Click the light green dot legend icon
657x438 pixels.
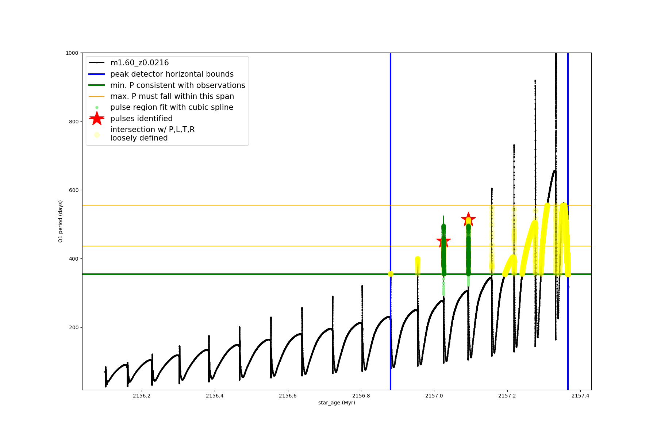[97, 107]
